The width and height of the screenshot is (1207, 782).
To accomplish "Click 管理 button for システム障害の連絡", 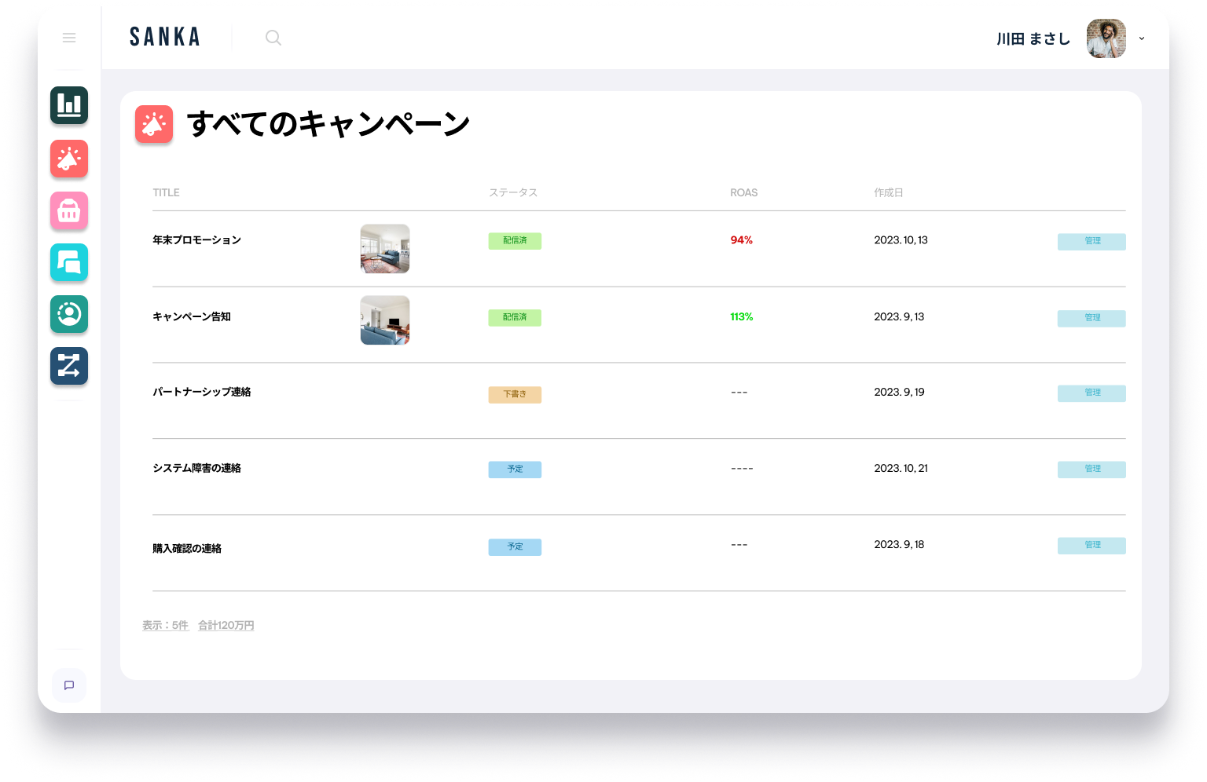I will tap(1091, 469).
